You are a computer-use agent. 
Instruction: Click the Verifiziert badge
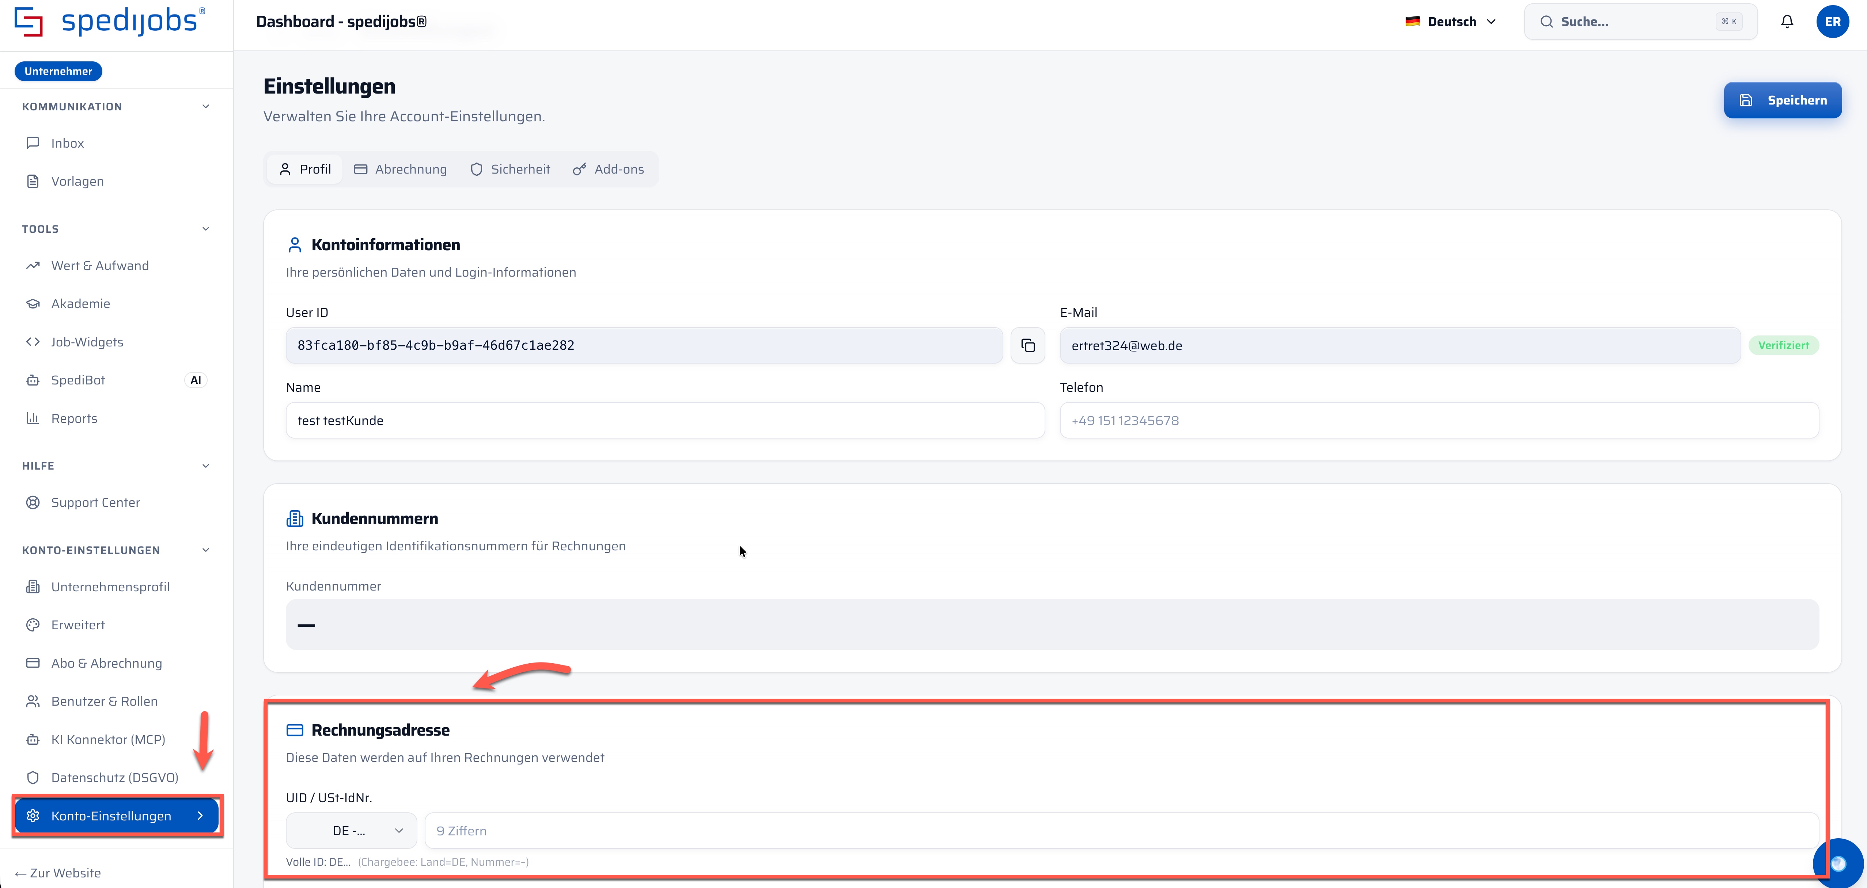point(1783,345)
